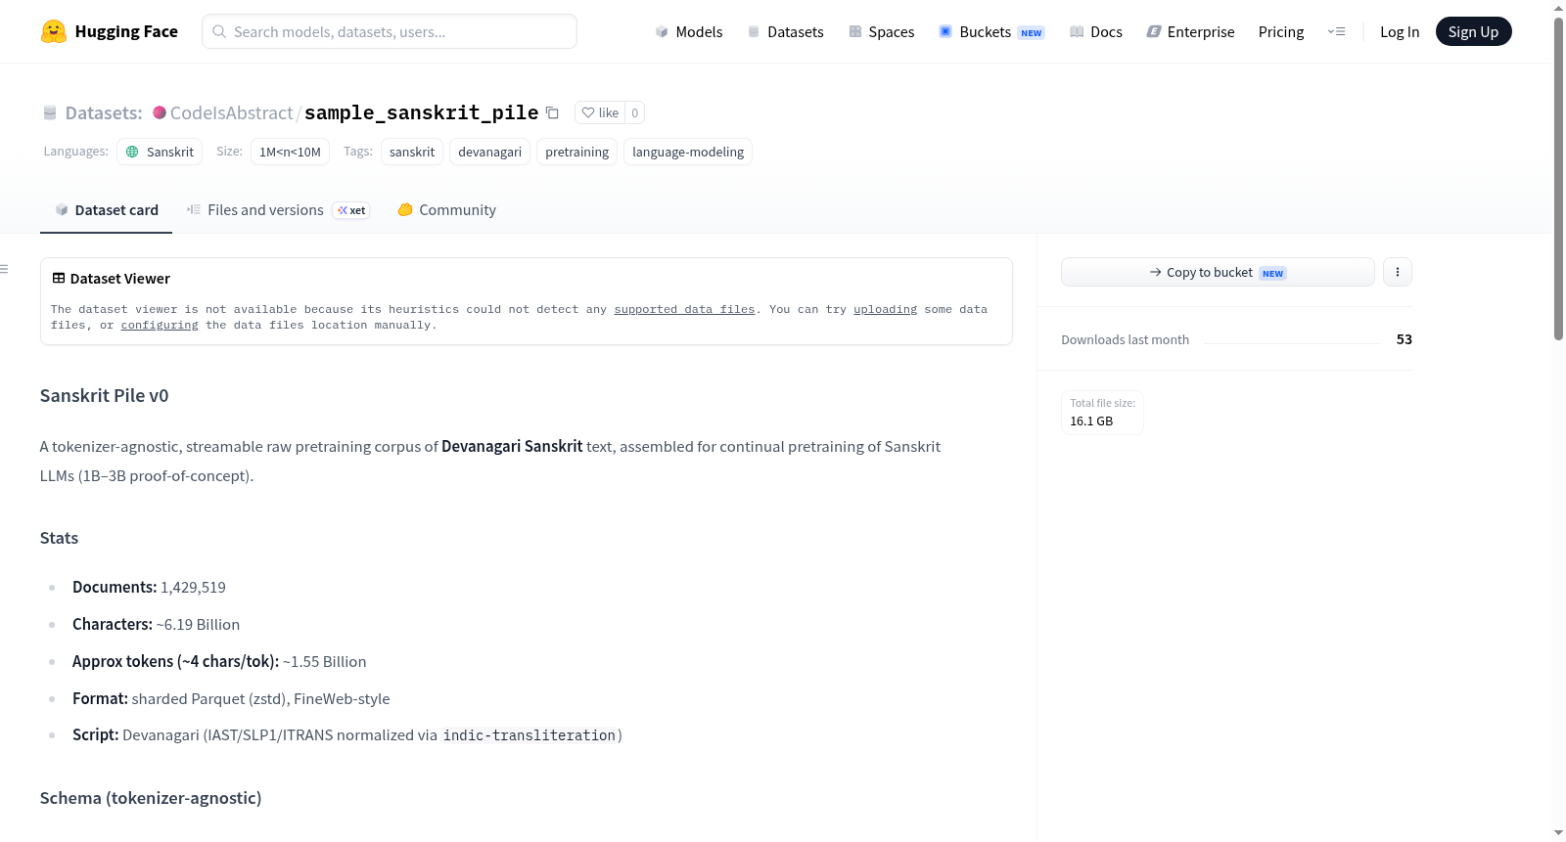Click the pretraining tag chip
The height and width of the screenshot is (842, 1566).
click(x=576, y=152)
